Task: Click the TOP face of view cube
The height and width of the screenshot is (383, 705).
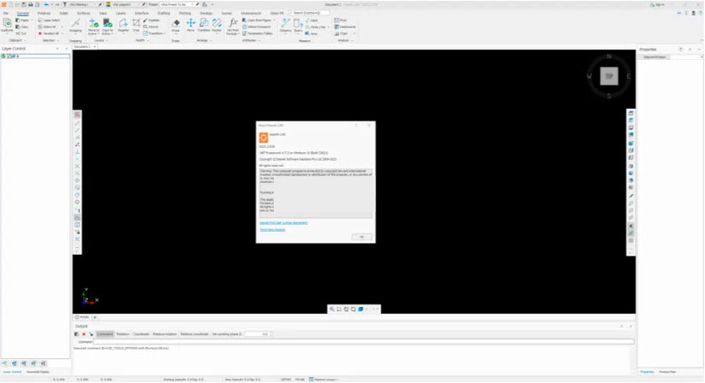Action: (x=609, y=76)
